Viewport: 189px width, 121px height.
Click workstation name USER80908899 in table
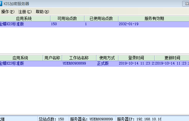pyautogui.click(x=74, y=63)
